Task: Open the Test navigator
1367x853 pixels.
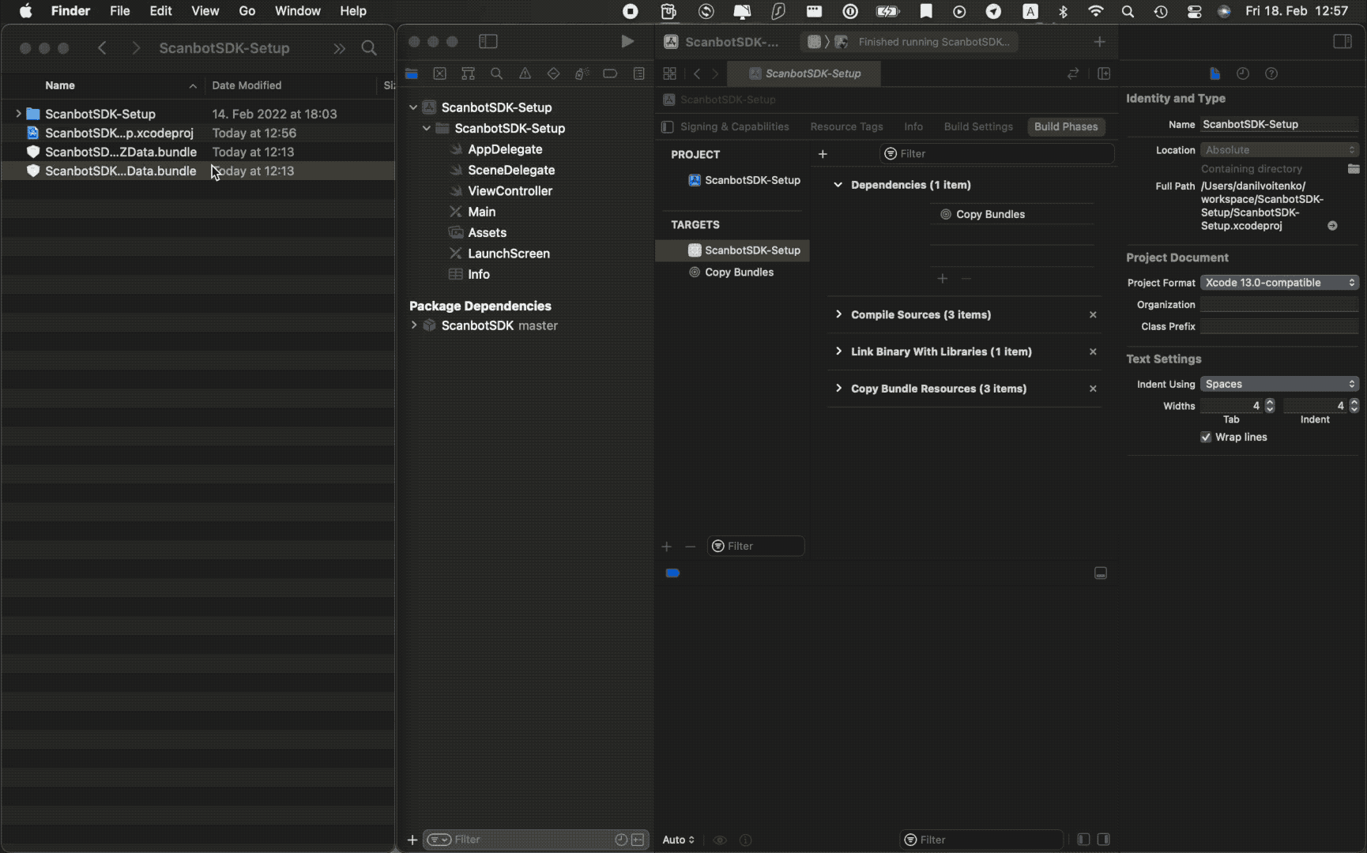Action: point(553,73)
